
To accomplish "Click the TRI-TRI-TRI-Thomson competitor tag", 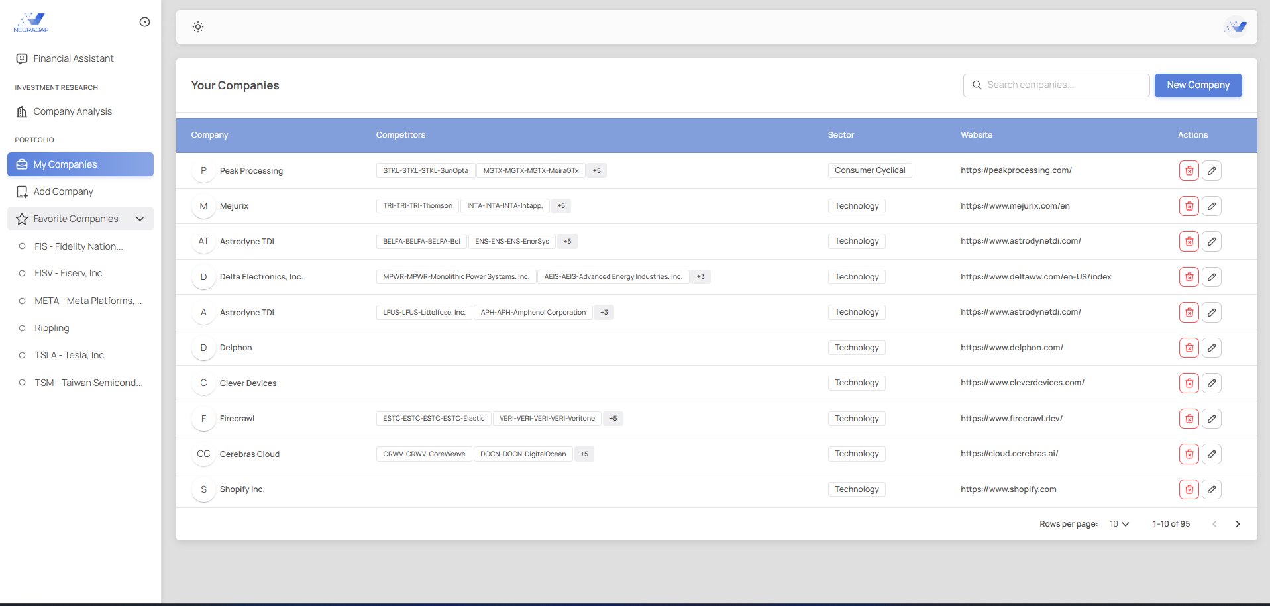I will pos(417,206).
